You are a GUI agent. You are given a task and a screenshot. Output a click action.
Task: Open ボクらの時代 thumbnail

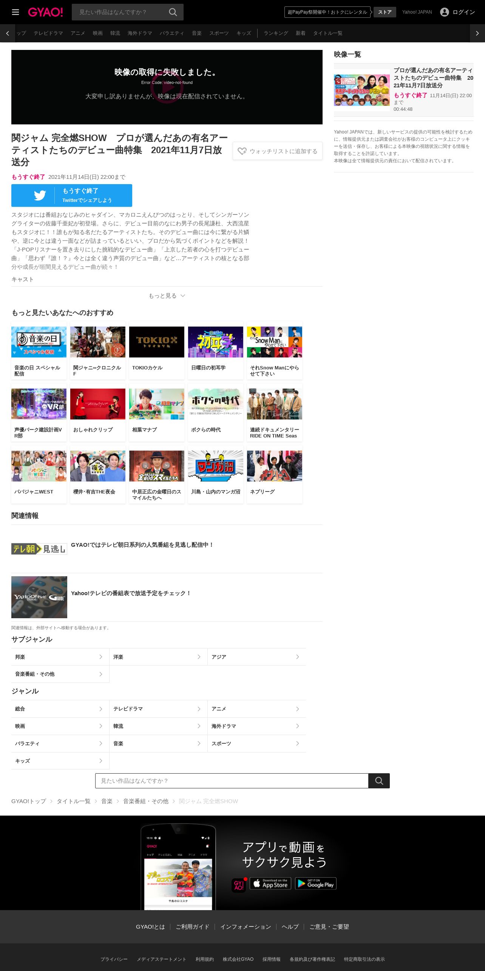pyautogui.click(x=216, y=404)
